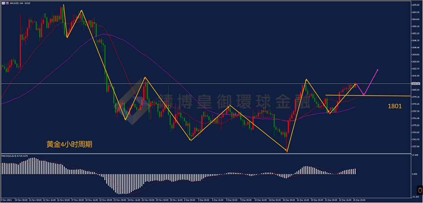Select the orange 1801 price label
The width and height of the screenshot is (423, 203).
394,106
